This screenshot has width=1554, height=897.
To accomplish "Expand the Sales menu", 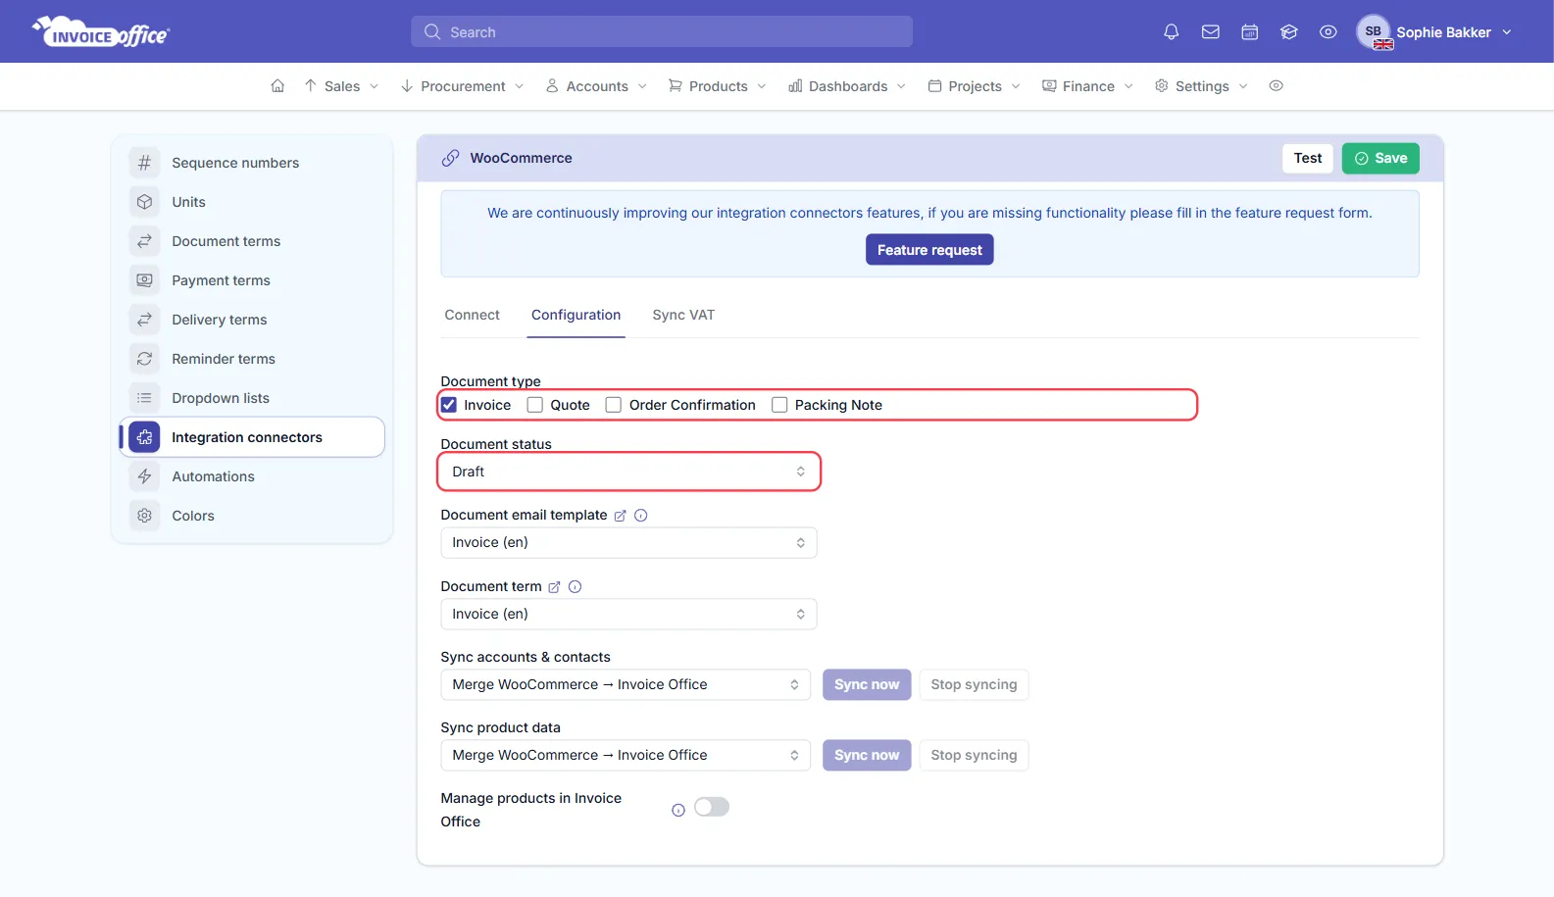I will [x=341, y=86].
